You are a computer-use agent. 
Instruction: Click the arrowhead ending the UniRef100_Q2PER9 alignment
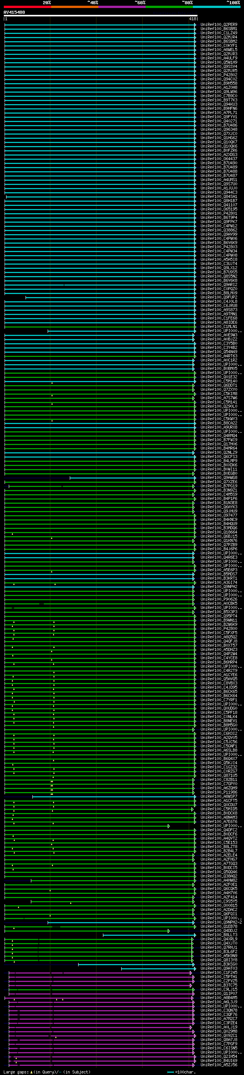click(195, 25)
